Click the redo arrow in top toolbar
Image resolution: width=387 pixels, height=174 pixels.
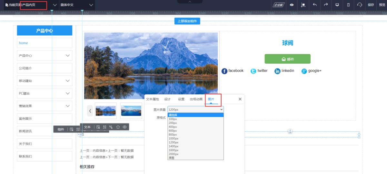pyautogui.click(x=326, y=5)
